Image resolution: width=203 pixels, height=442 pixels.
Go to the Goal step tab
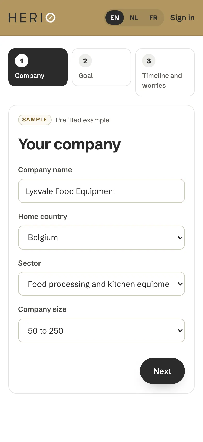pos(101,67)
